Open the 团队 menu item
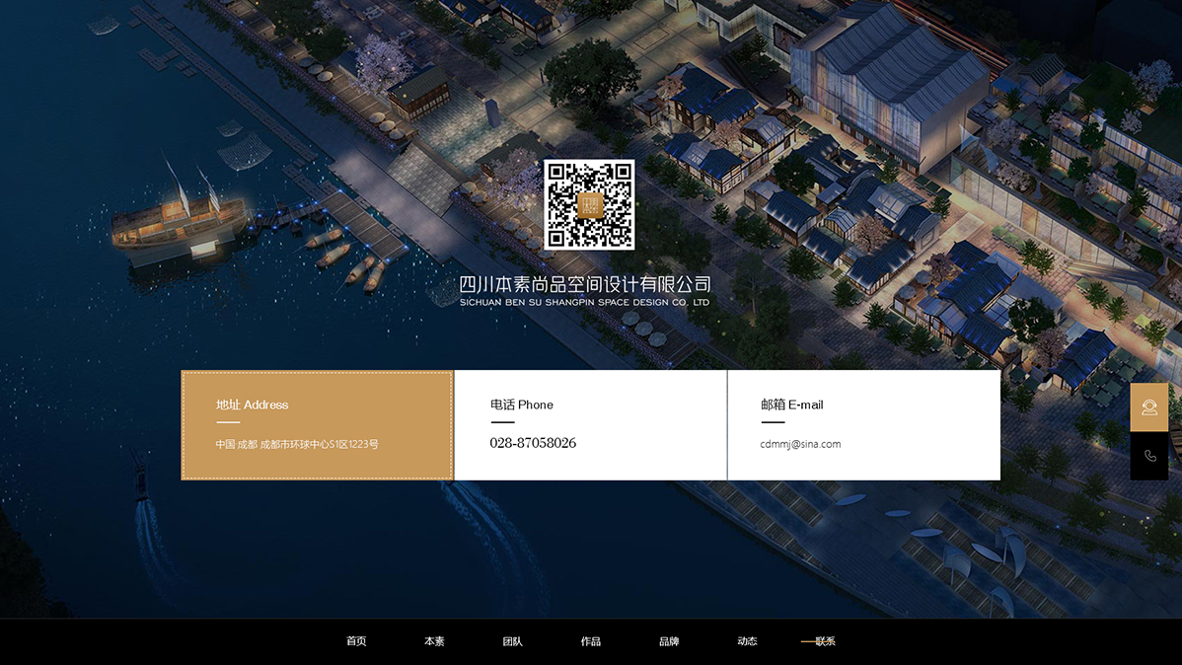The image size is (1182, 665). pyautogui.click(x=512, y=641)
